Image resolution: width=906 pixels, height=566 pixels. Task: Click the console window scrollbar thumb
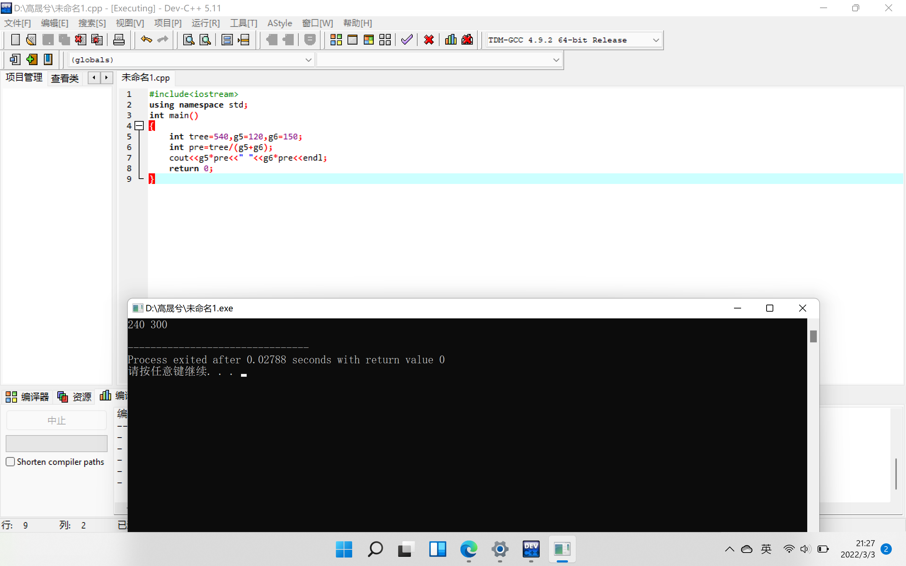(813, 336)
